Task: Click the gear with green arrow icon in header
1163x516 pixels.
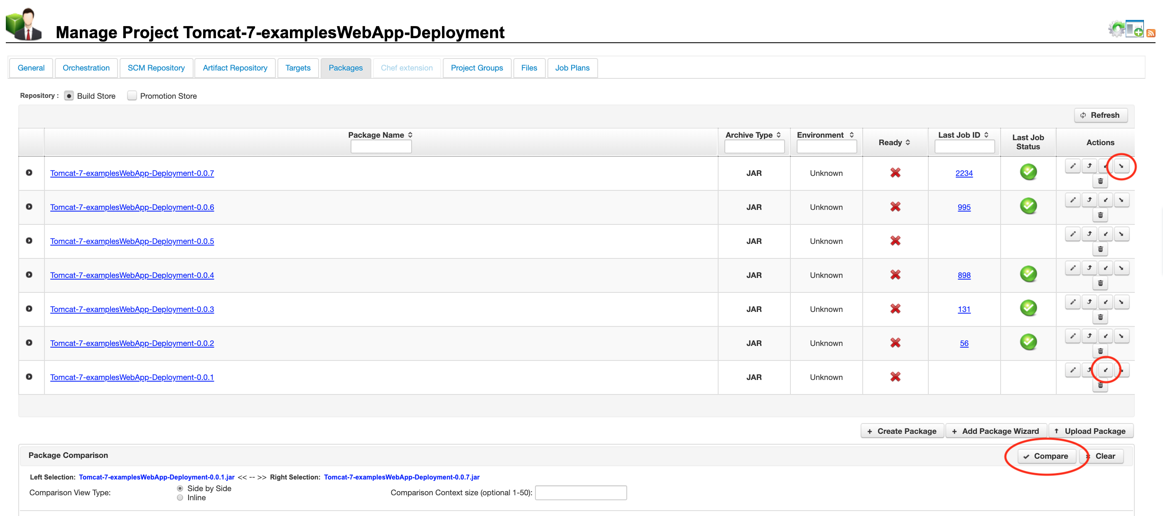Action: (x=1116, y=29)
